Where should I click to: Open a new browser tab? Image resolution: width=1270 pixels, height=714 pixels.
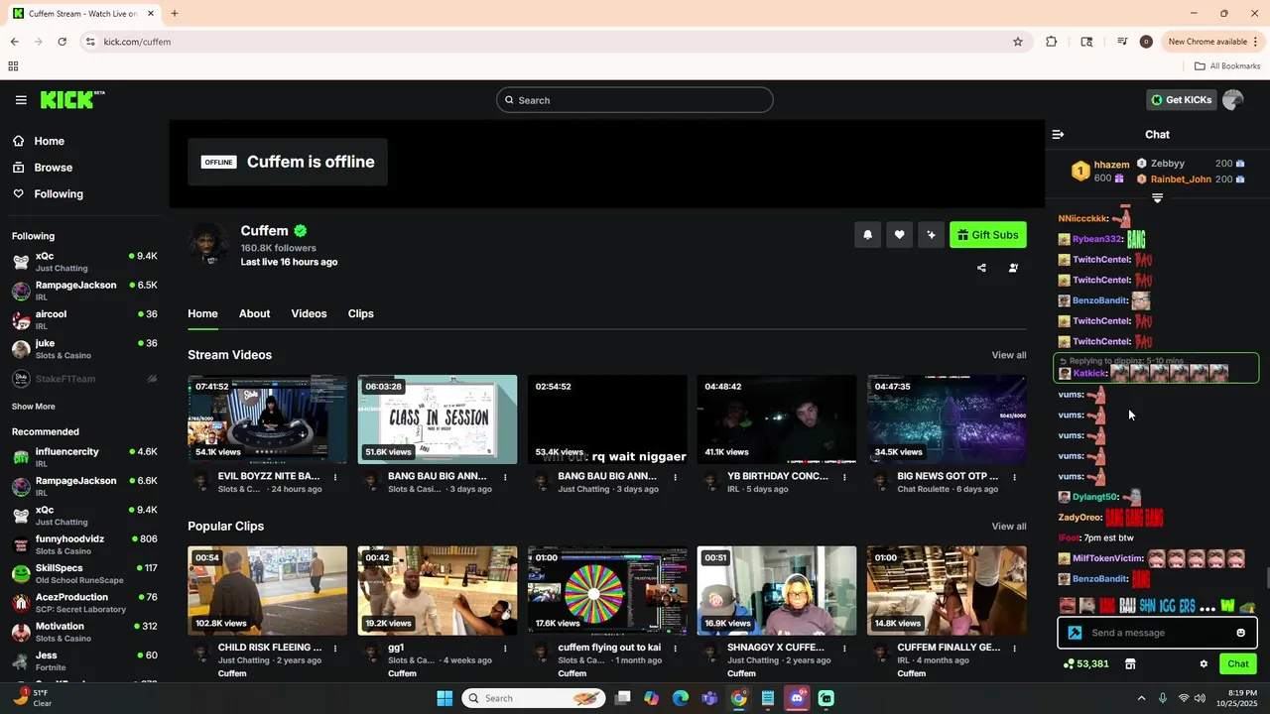[x=175, y=14]
